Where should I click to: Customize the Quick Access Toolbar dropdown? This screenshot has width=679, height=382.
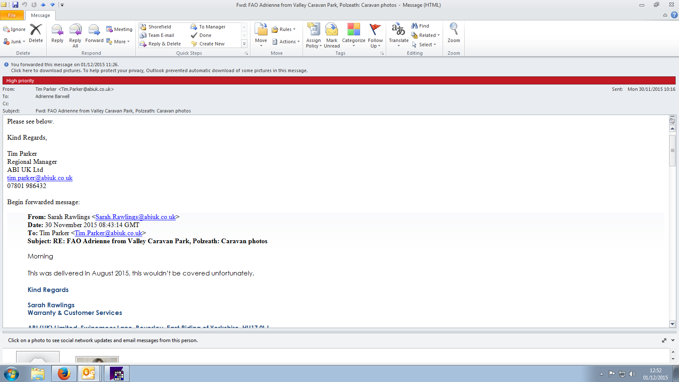(62, 5)
